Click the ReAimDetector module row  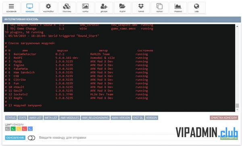(x=76, y=54)
